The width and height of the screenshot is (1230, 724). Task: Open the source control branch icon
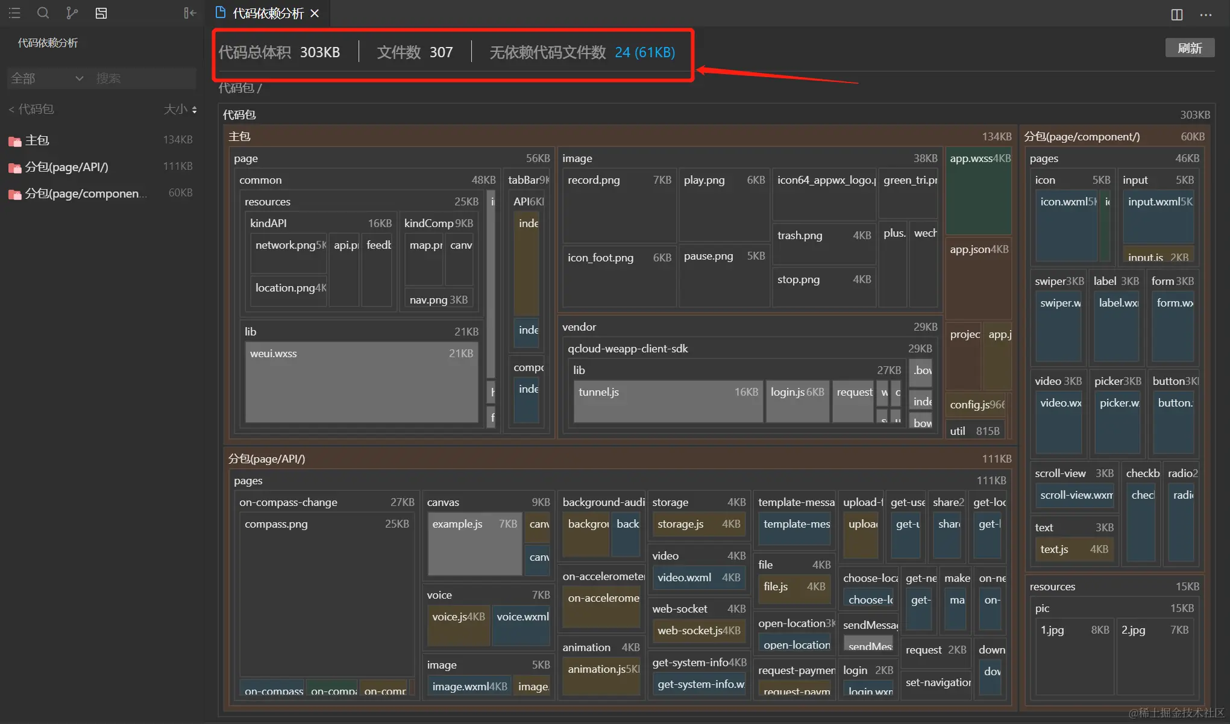coord(72,13)
